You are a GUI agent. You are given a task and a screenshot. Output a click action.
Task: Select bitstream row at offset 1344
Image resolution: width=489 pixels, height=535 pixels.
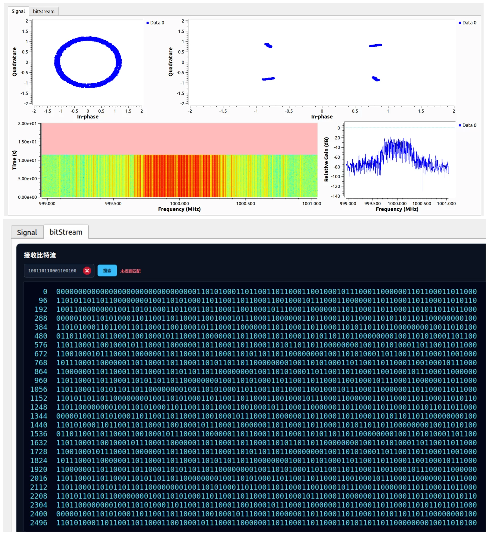[254, 416]
